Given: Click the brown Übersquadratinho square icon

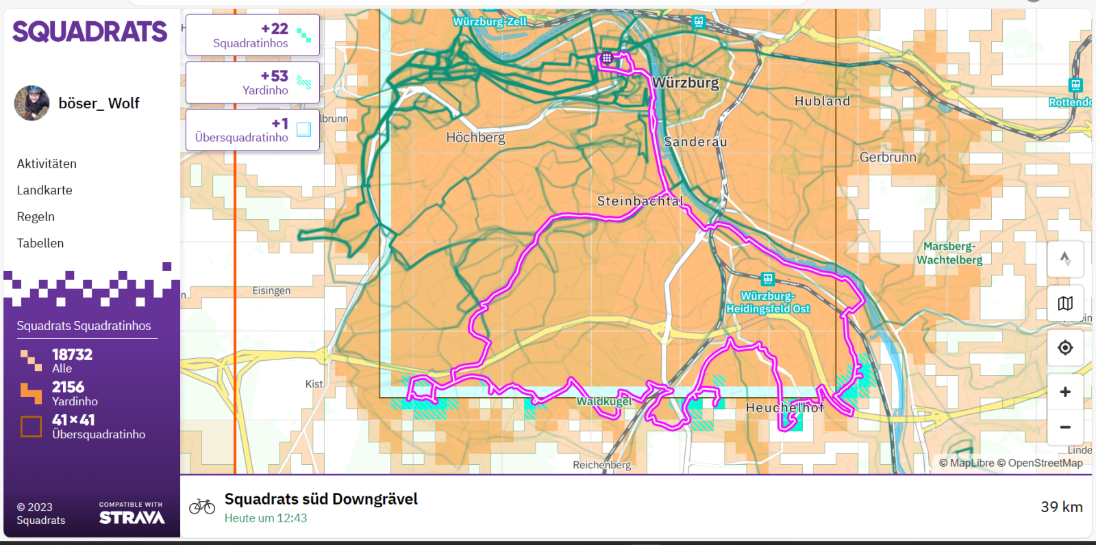Looking at the screenshot, I should coord(31,427).
